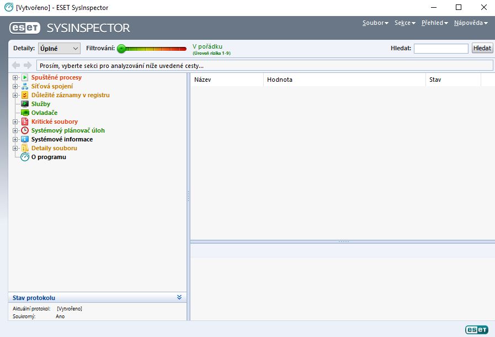Click the Kritické soubory file icon
Viewport: 495px width, 337px height.
(25, 122)
